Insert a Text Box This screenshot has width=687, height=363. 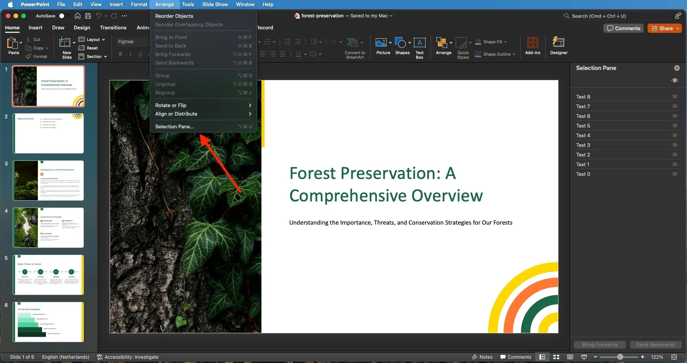point(419,46)
